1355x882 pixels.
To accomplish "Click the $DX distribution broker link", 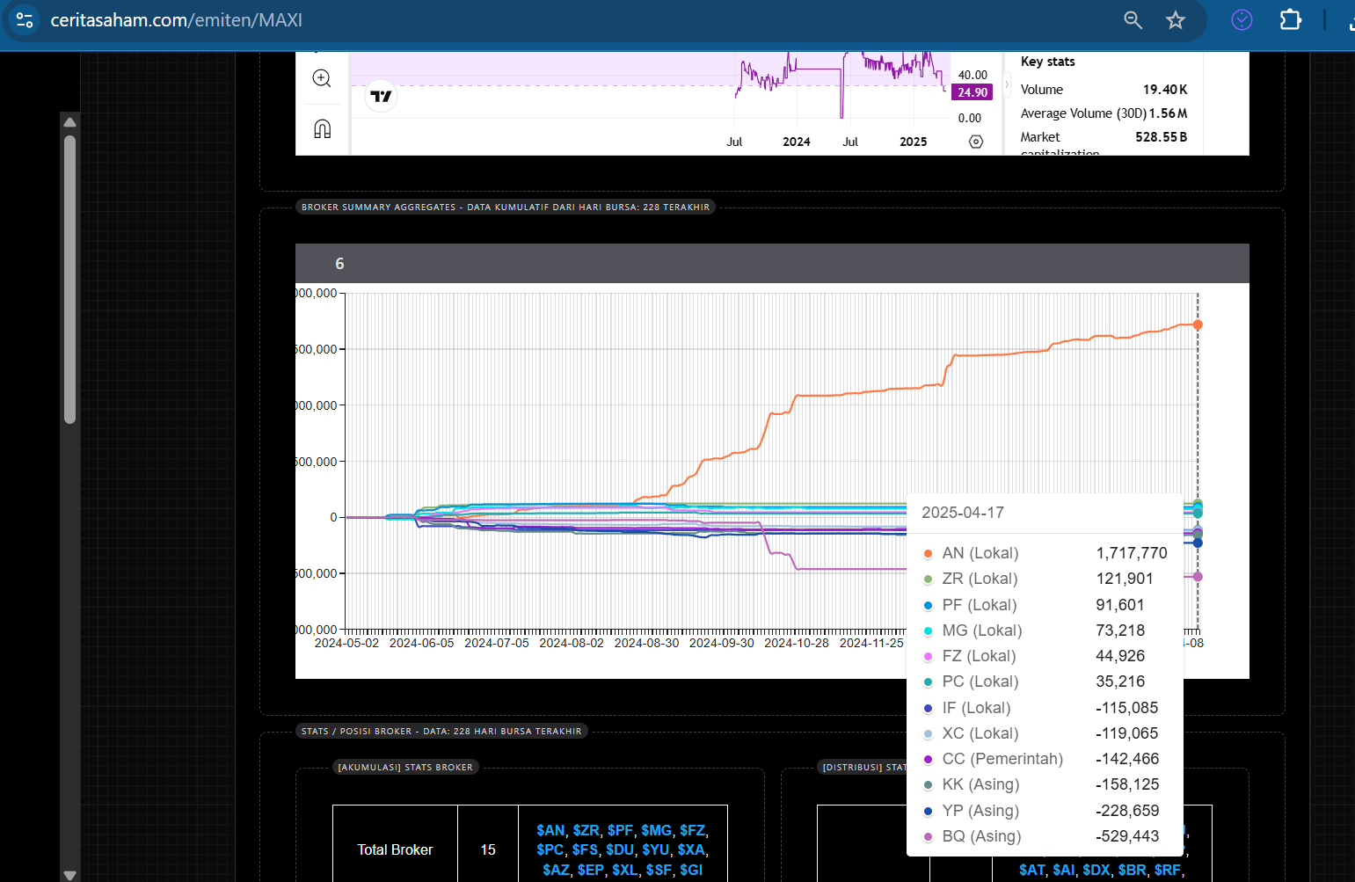I will tap(1096, 870).
